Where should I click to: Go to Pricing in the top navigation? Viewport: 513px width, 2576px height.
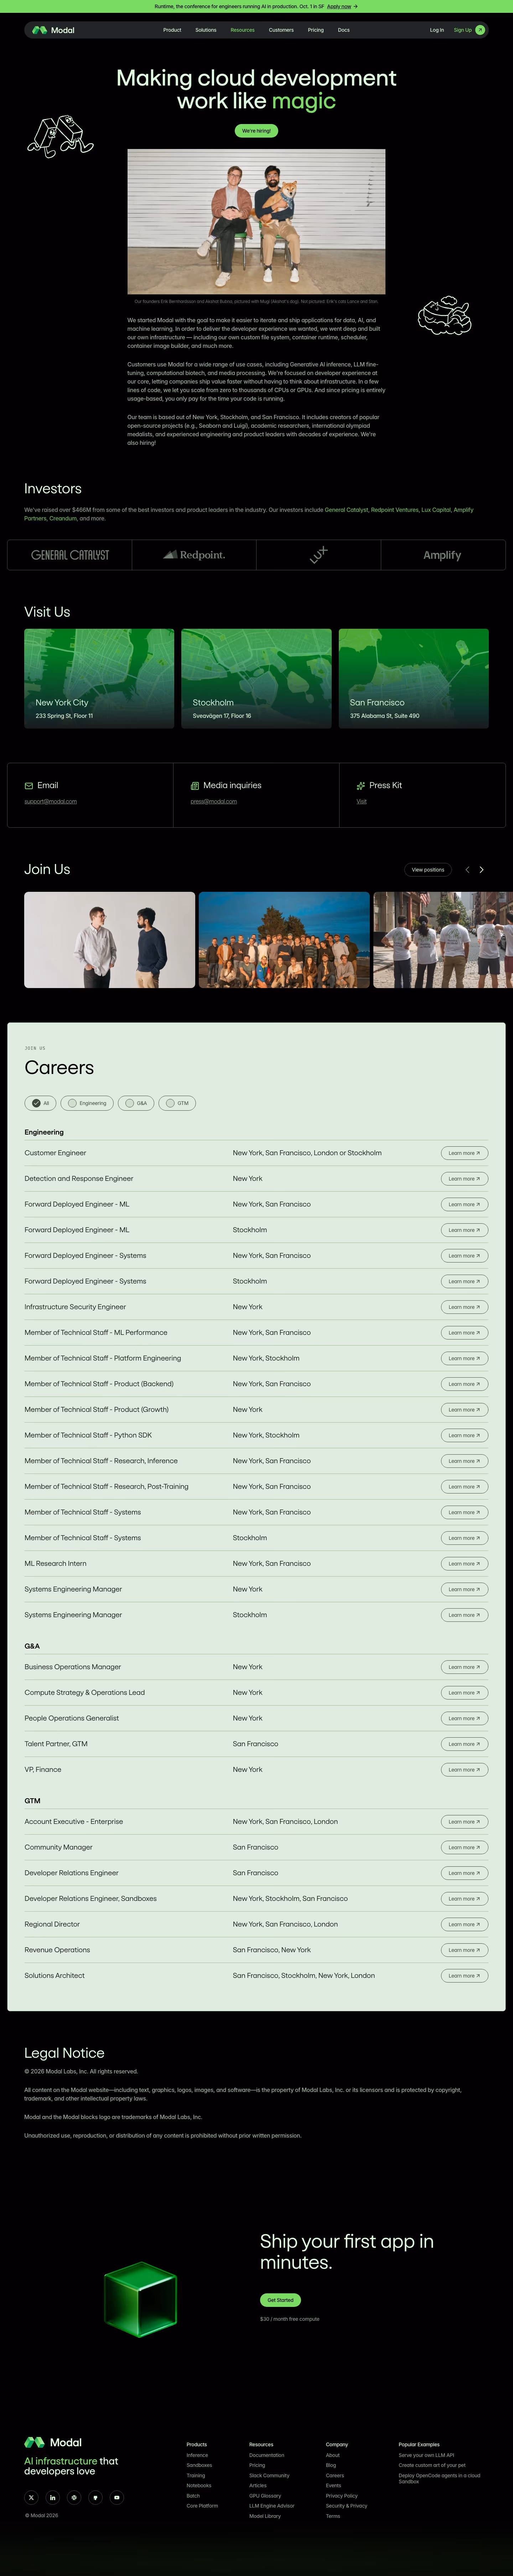point(316,30)
